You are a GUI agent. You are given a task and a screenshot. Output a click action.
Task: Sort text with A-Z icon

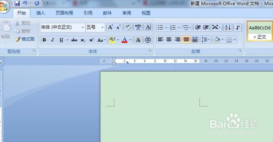pyautogui.click(x=228, y=28)
